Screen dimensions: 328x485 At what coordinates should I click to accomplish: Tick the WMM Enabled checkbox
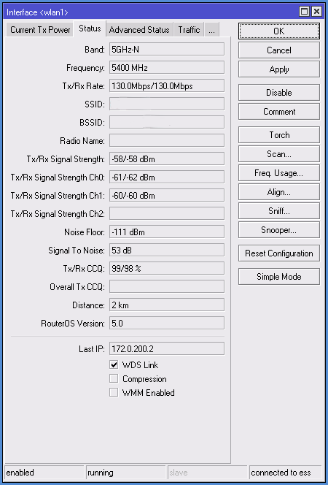point(114,392)
